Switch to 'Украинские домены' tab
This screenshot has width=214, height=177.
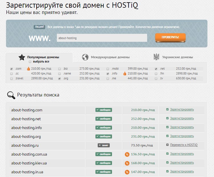(177, 57)
